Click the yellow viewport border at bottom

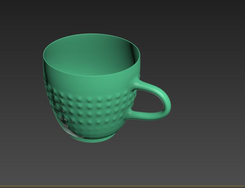click(122, 186)
